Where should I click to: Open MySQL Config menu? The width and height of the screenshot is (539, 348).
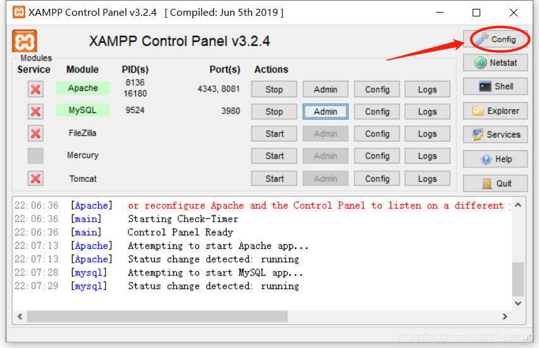click(377, 111)
